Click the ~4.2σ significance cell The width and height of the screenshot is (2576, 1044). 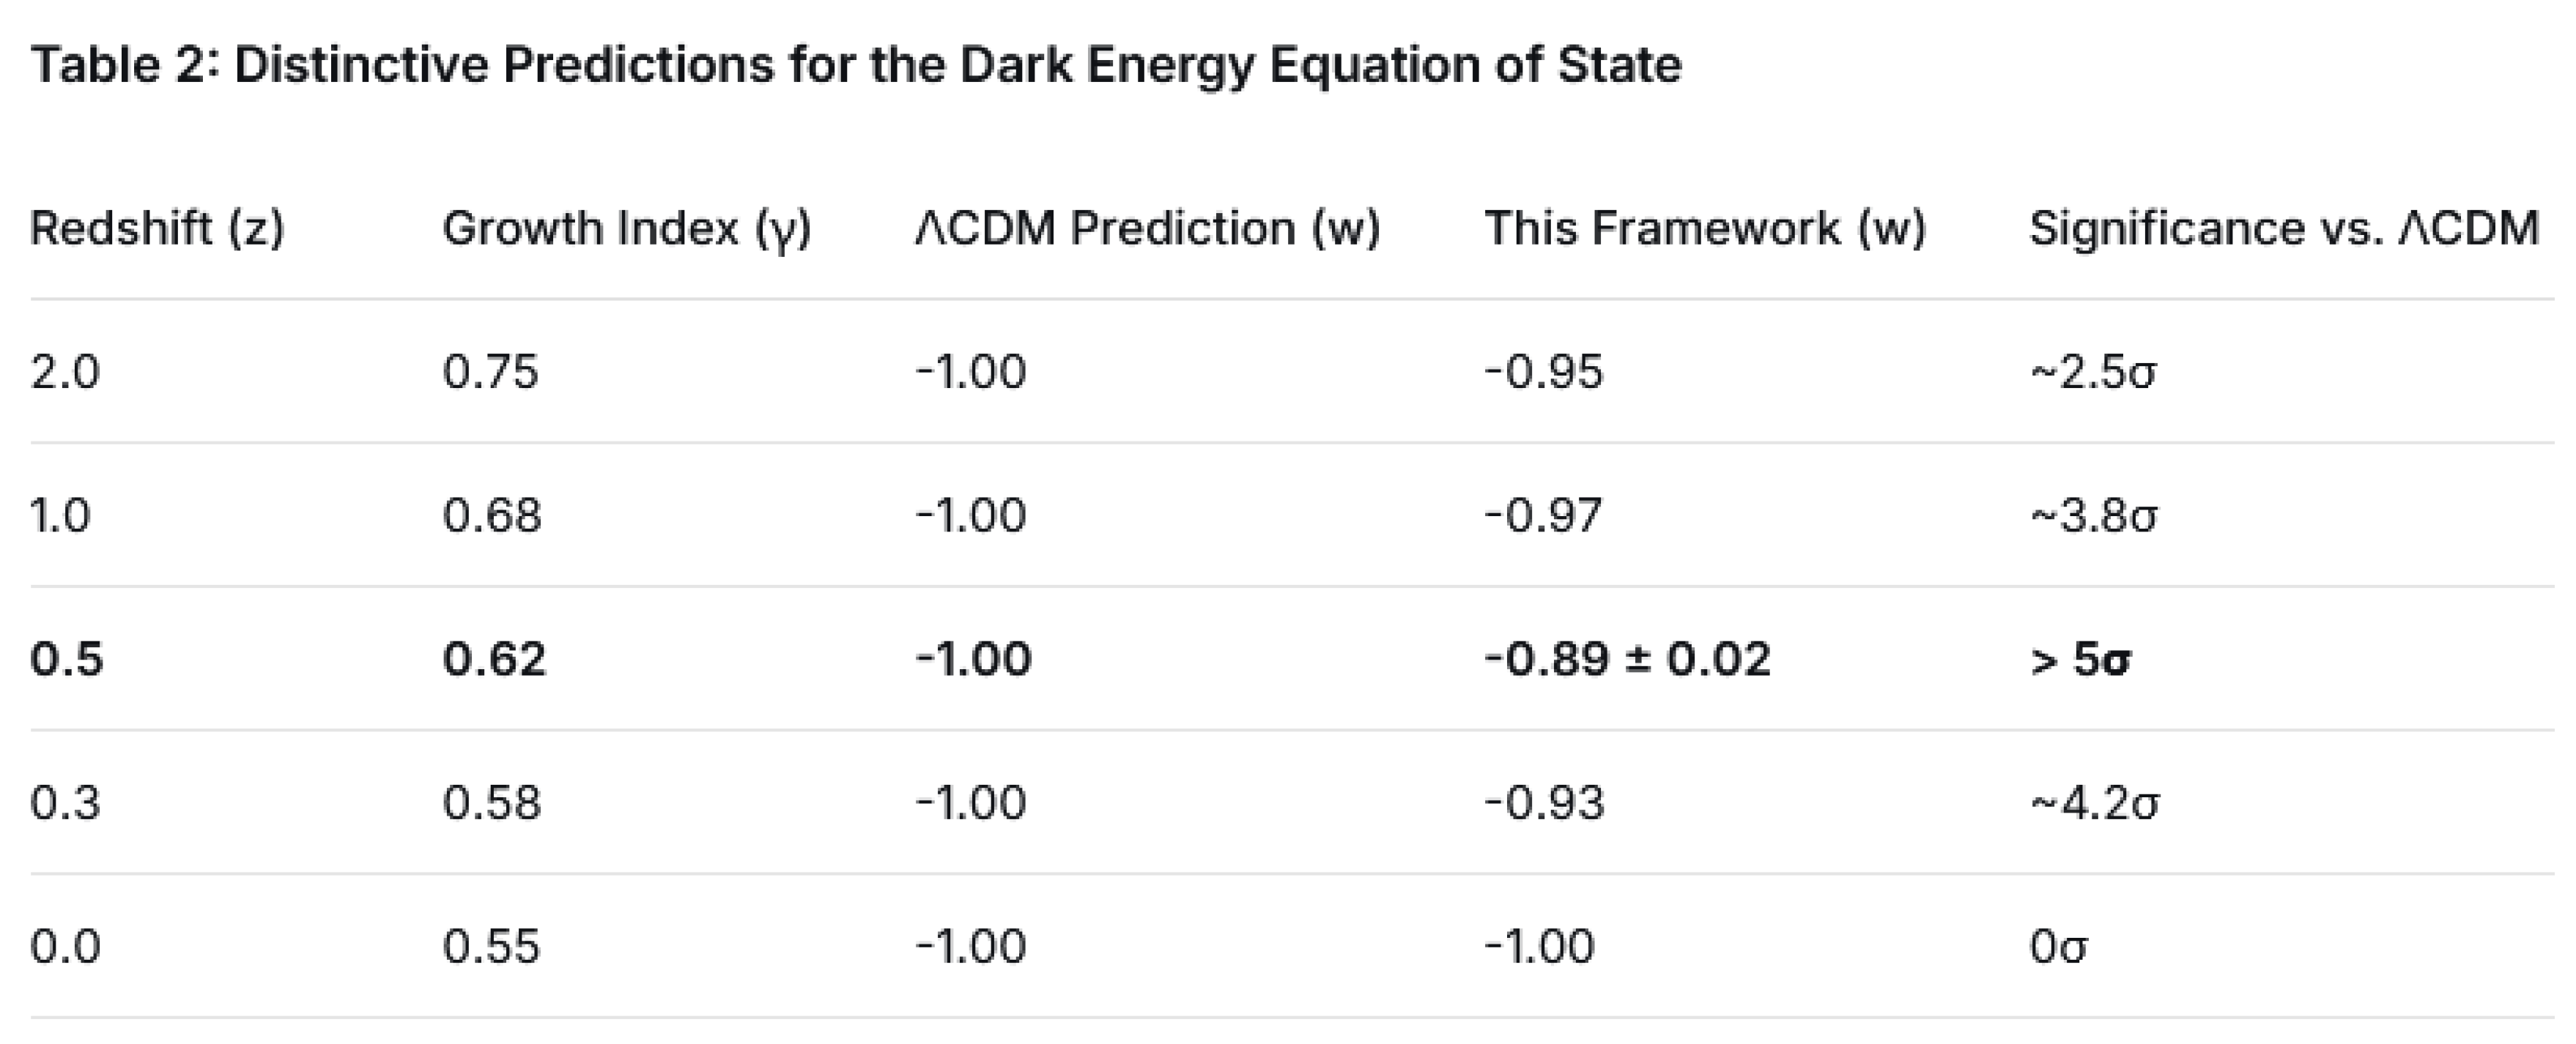(2094, 804)
